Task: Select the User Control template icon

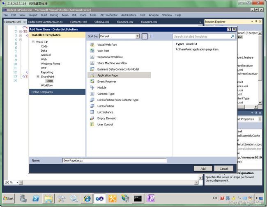Action: pyautogui.click(x=92, y=124)
